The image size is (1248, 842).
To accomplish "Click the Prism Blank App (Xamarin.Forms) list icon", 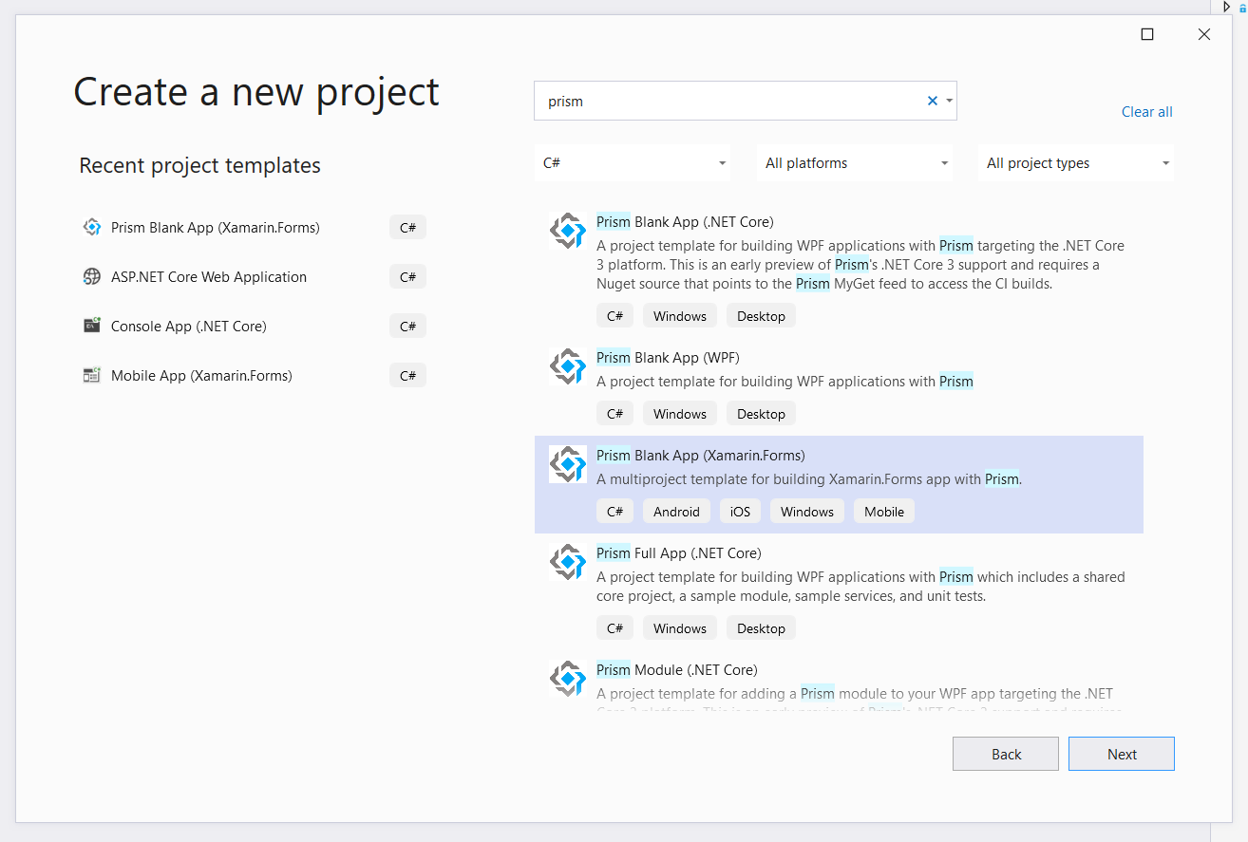I will click(568, 464).
